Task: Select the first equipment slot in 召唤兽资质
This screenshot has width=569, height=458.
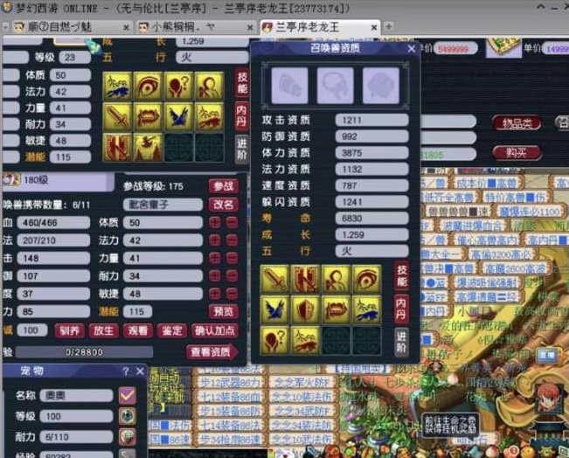Action: 289,86
